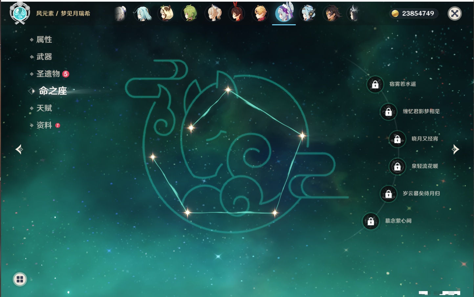The width and height of the screenshot is (474, 297).
Task: Click the topmost star in the constellation
Action: coord(228,90)
